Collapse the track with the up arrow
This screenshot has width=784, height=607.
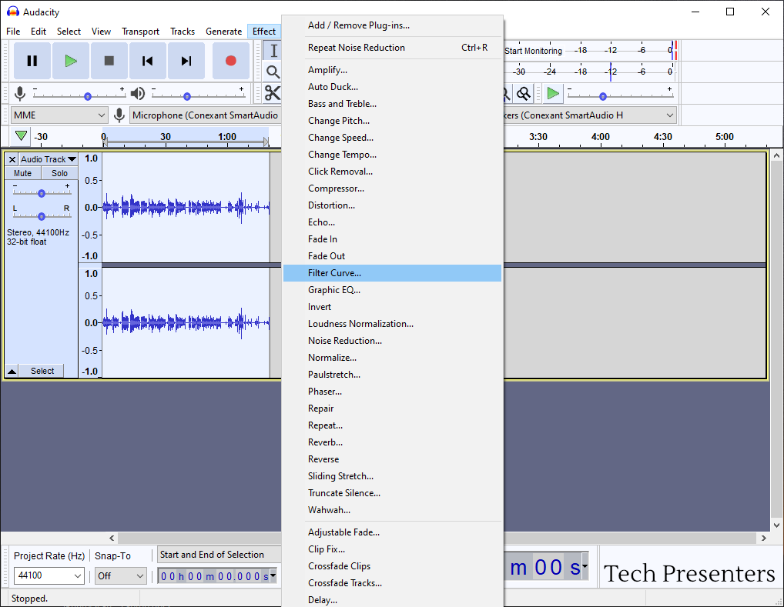(12, 371)
